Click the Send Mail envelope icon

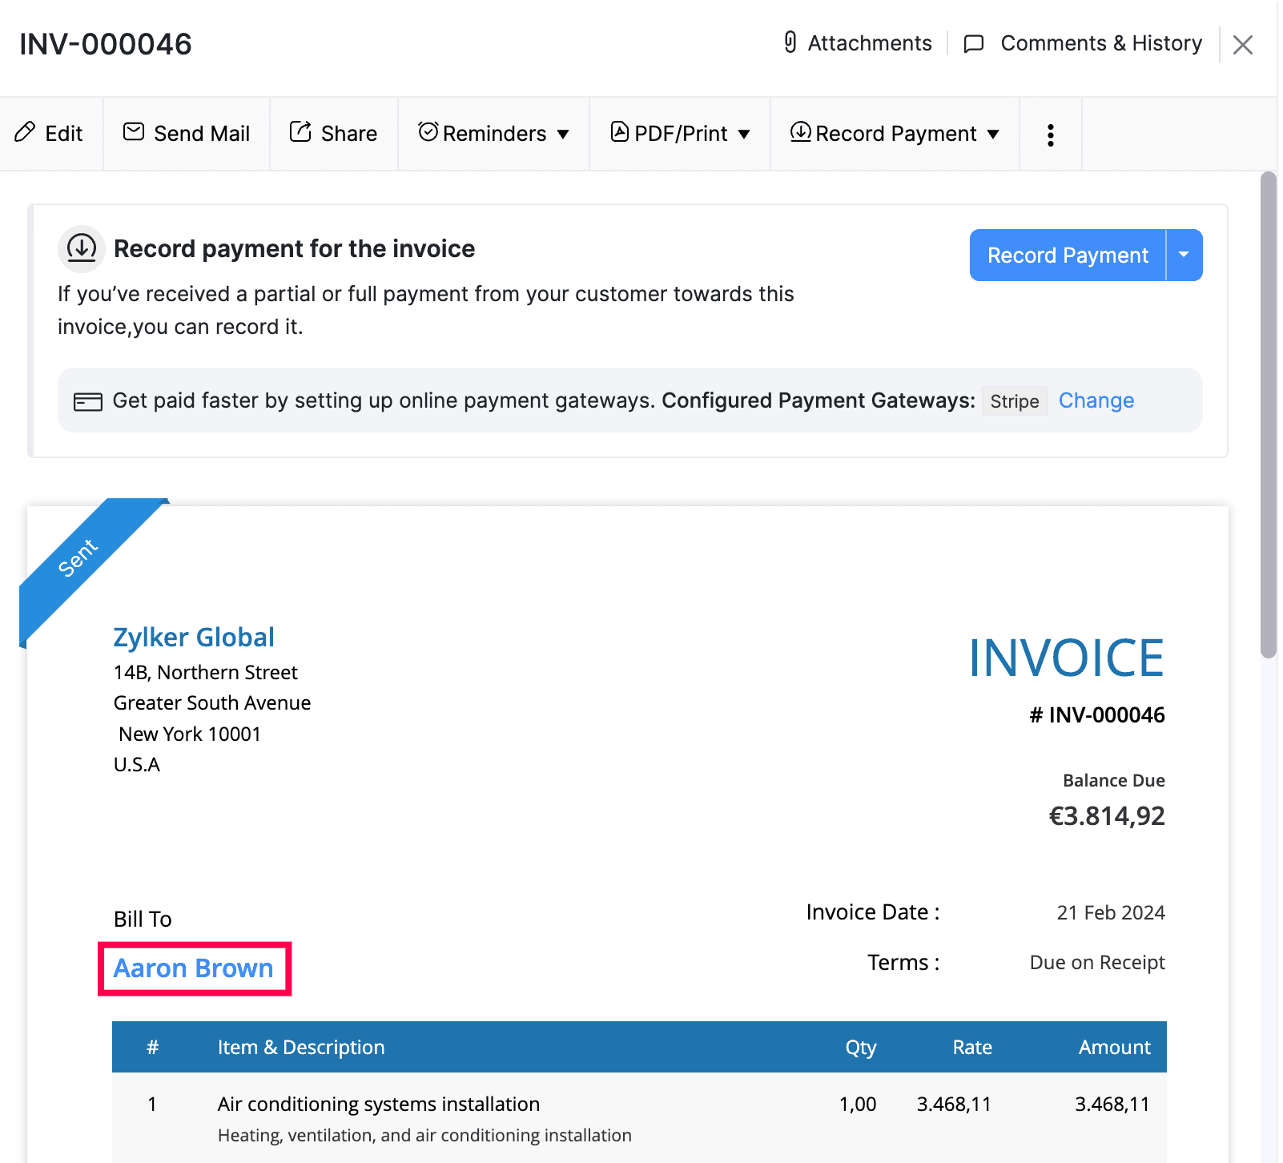point(135,133)
